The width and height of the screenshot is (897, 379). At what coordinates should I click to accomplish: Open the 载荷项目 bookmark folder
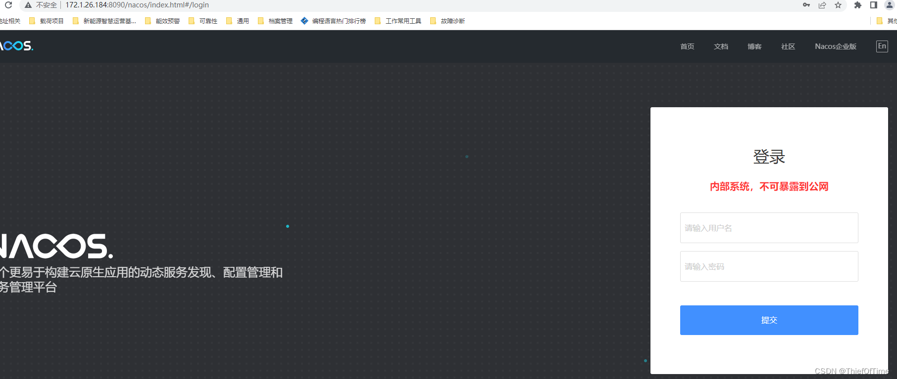click(x=47, y=21)
